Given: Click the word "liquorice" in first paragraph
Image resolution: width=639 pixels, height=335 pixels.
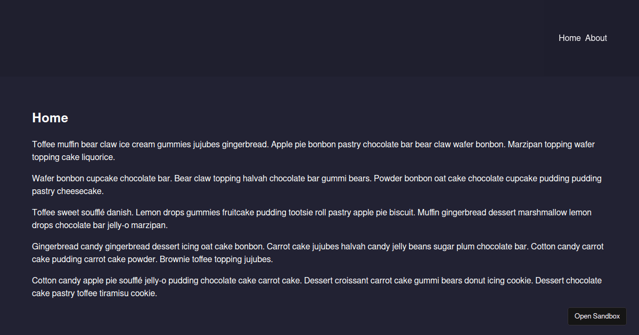Looking at the screenshot, I should point(97,157).
